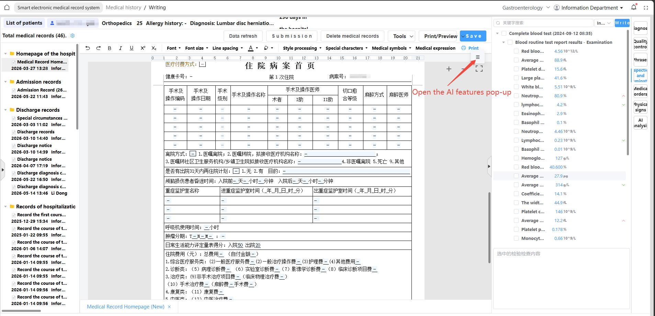This screenshot has height=316, width=655.
Task: Open List of patients panel
Action: click(x=24, y=23)
